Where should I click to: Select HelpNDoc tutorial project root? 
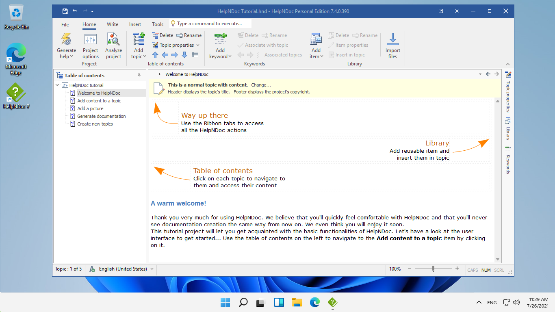(86, 85)
